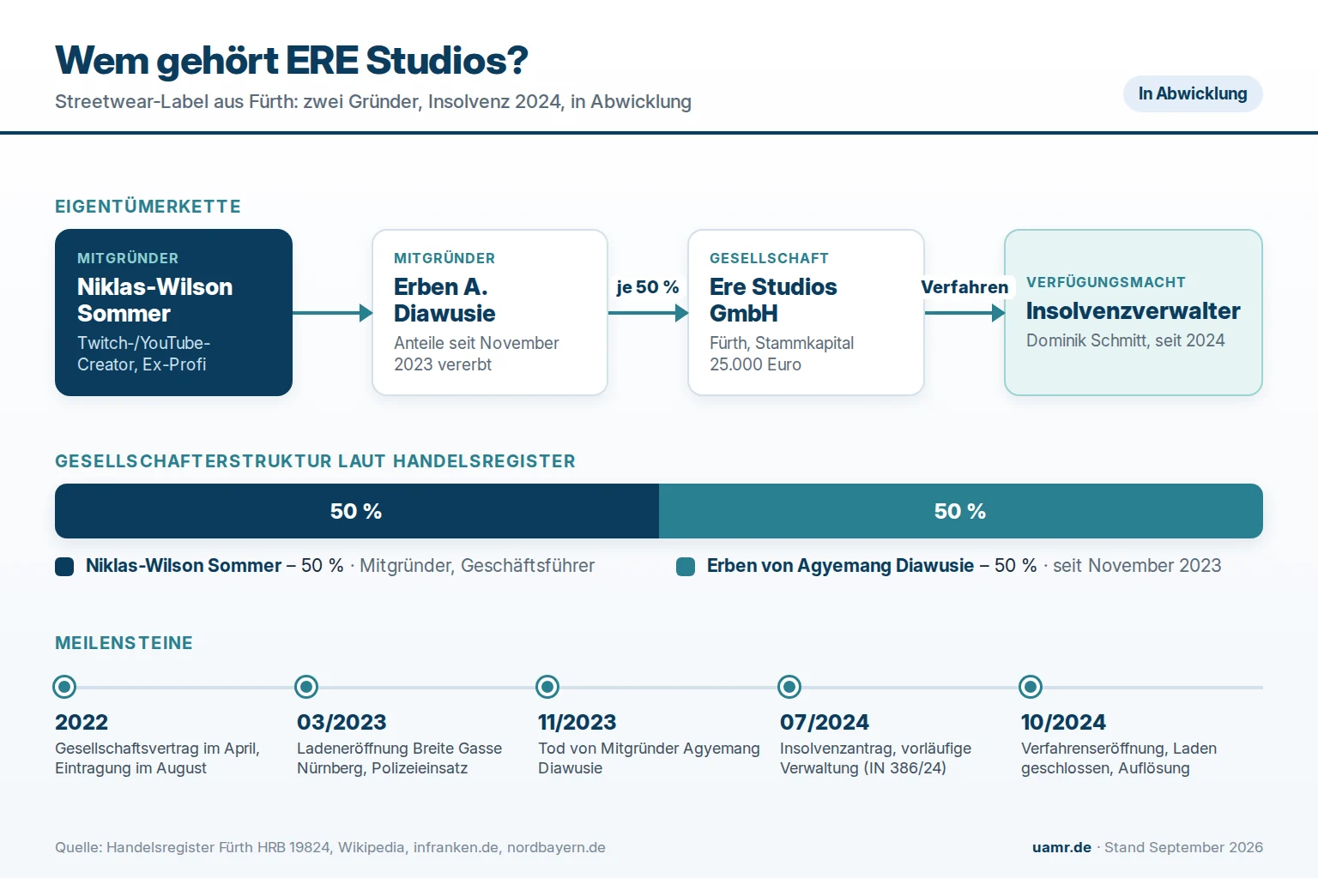1318x878 pixels.
Task: Select the Insolvenzverwalter card
Action: click(1134, 312)
